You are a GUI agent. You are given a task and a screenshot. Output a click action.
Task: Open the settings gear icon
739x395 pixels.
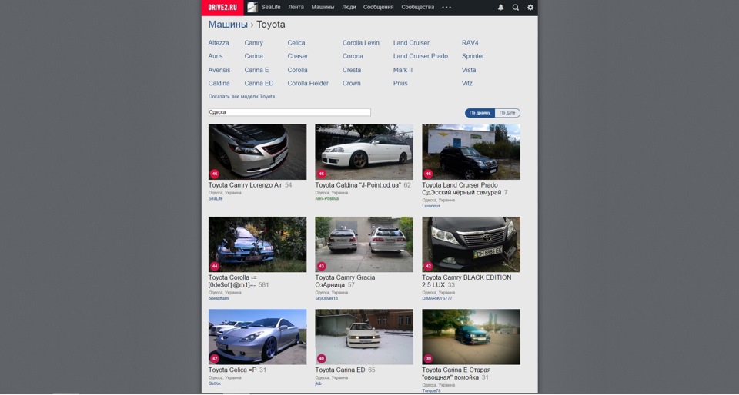(530, 8)
